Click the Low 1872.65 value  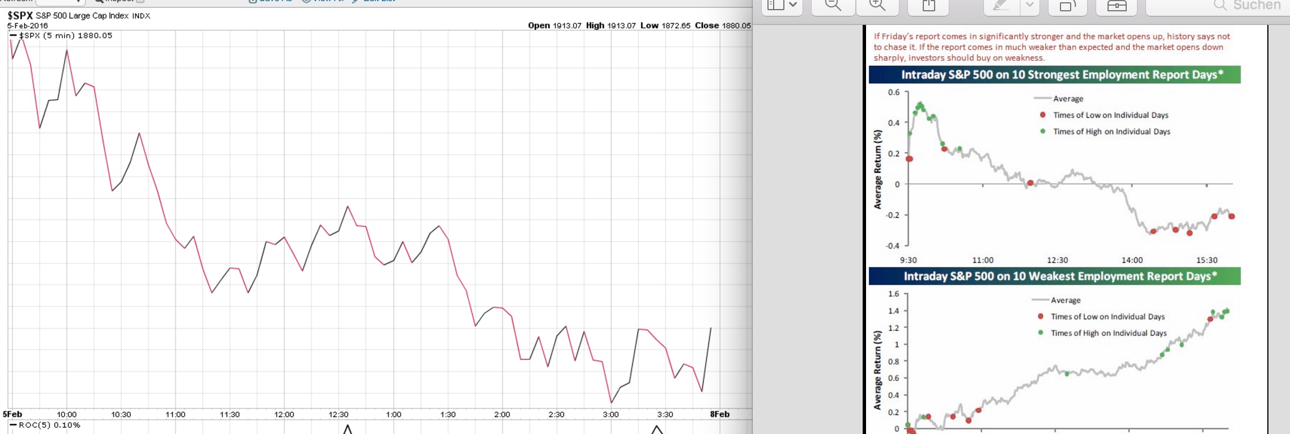pyautogui.click(x=665, y=25)
